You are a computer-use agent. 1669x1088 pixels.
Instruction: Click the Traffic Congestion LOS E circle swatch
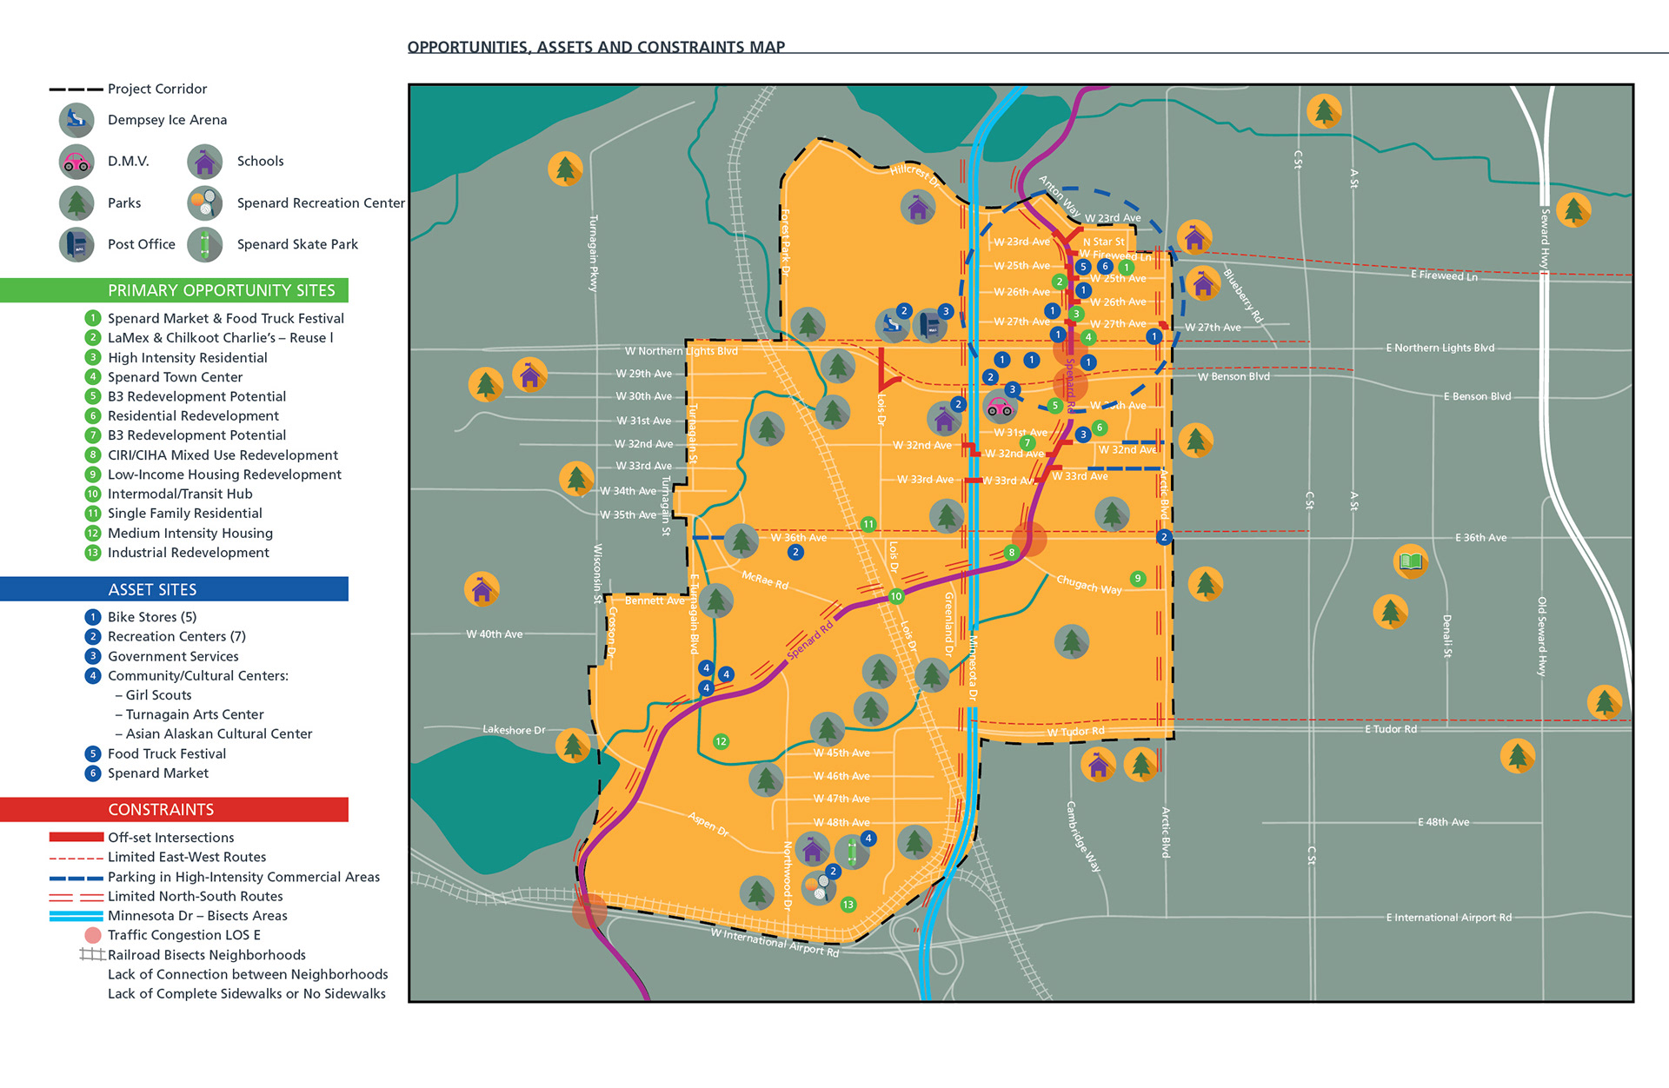pos(93,935)
